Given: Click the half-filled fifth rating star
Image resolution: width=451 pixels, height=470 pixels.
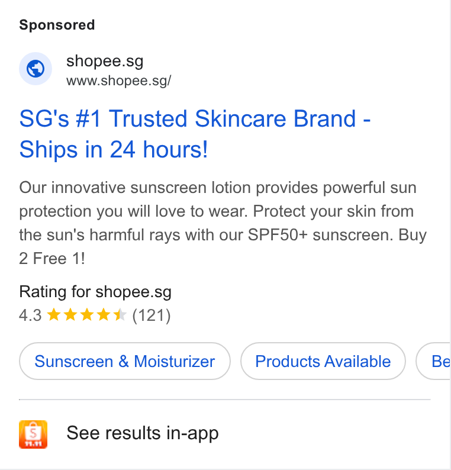Looking at the screenshot, I should tap(120, 315).
